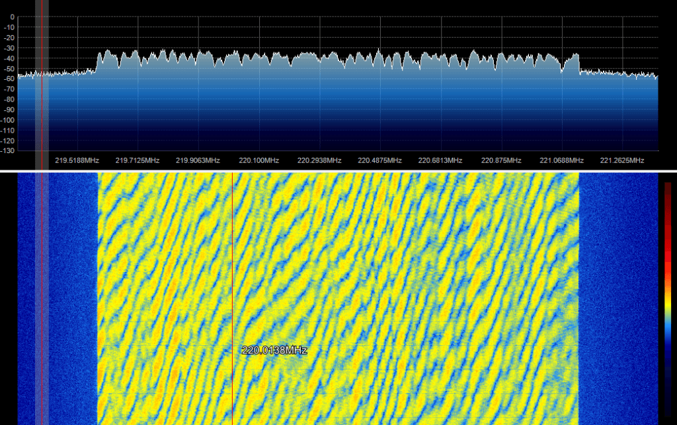Select the 220.6813MHz frequency axis label
The width and height of the screenshot is (677, 425).
441,160
